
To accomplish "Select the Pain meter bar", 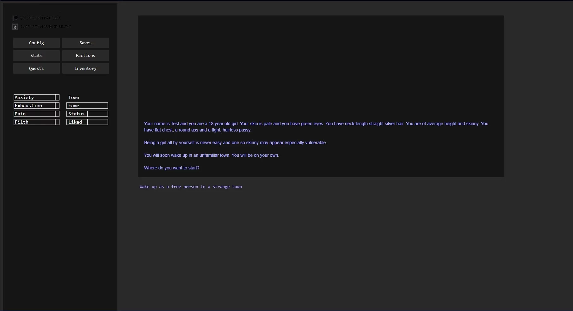I will (x=36, y=114).
